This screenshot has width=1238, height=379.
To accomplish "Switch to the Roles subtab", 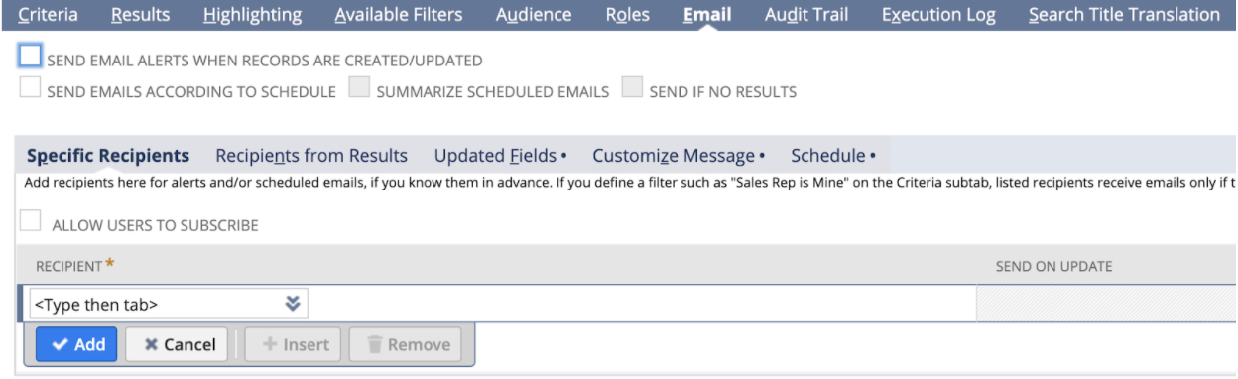I will pyautogui.click(x=627, y=14).
